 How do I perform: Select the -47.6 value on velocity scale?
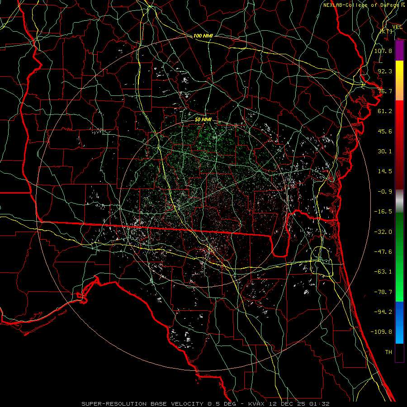pyautogui.click(x=383, y=252)
